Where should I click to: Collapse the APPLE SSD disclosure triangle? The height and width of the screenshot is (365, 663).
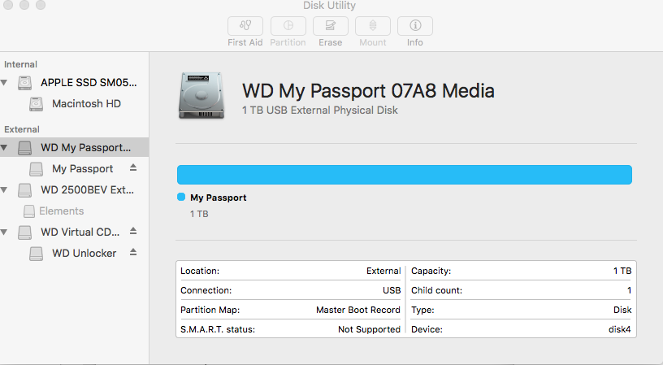pos(6,83)
